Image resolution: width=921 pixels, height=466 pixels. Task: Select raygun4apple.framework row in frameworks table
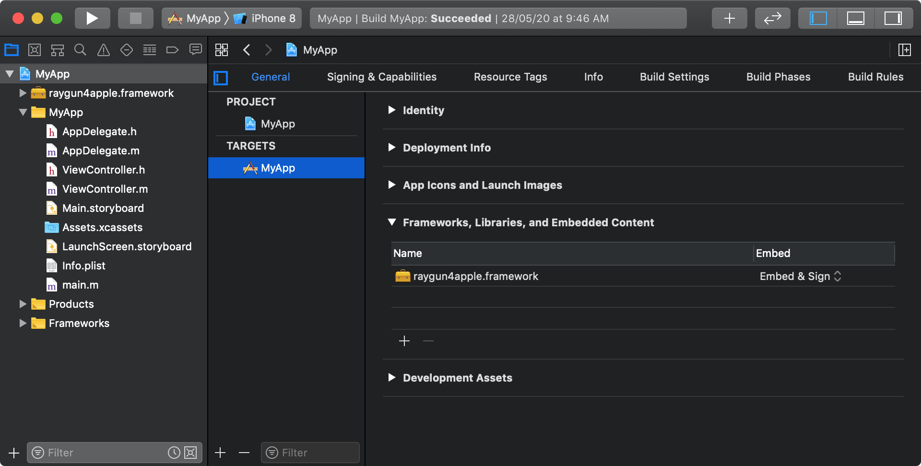point(643,276)
